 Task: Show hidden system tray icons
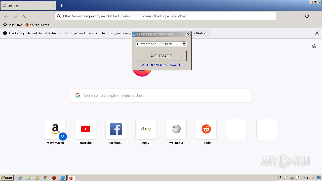280,178
